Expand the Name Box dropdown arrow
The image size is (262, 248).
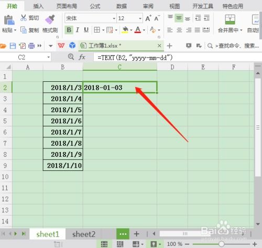click(48, 57)
